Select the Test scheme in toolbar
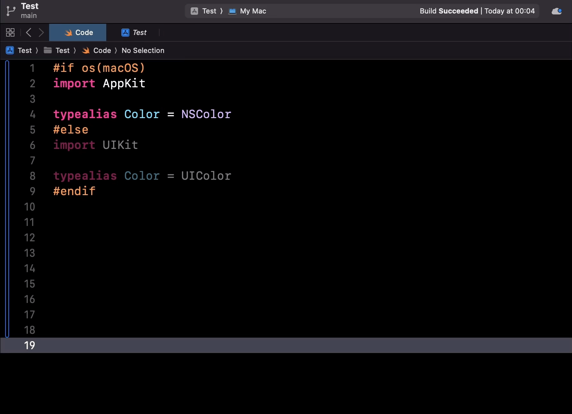572x414 pixels. (x=209, y=11)
